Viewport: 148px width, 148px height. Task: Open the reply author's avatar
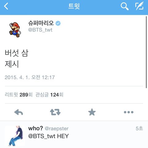point(15,136)
